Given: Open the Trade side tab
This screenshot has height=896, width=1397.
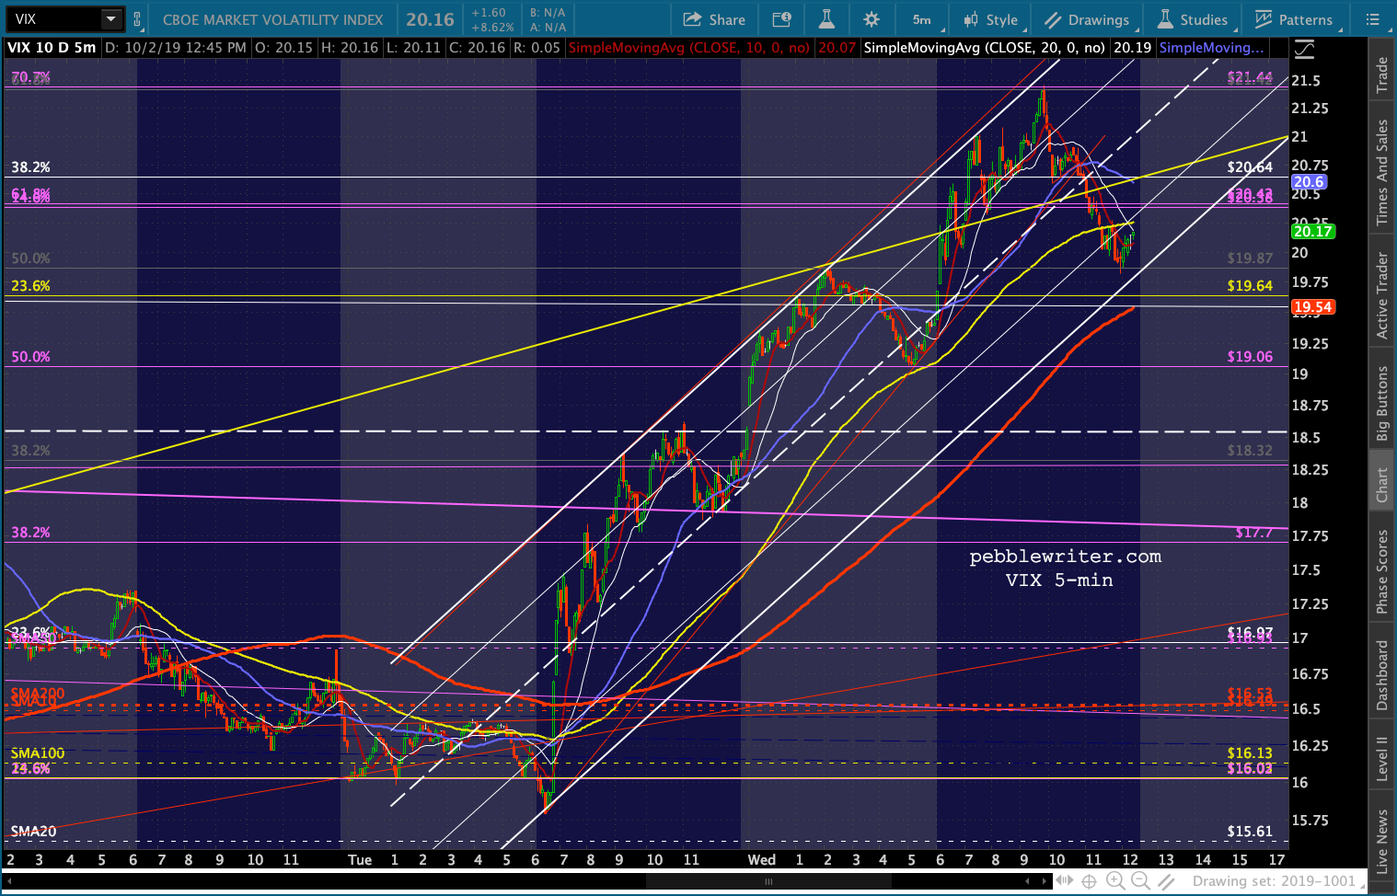Looking at the screenshot, I should tap(1381, 75).
